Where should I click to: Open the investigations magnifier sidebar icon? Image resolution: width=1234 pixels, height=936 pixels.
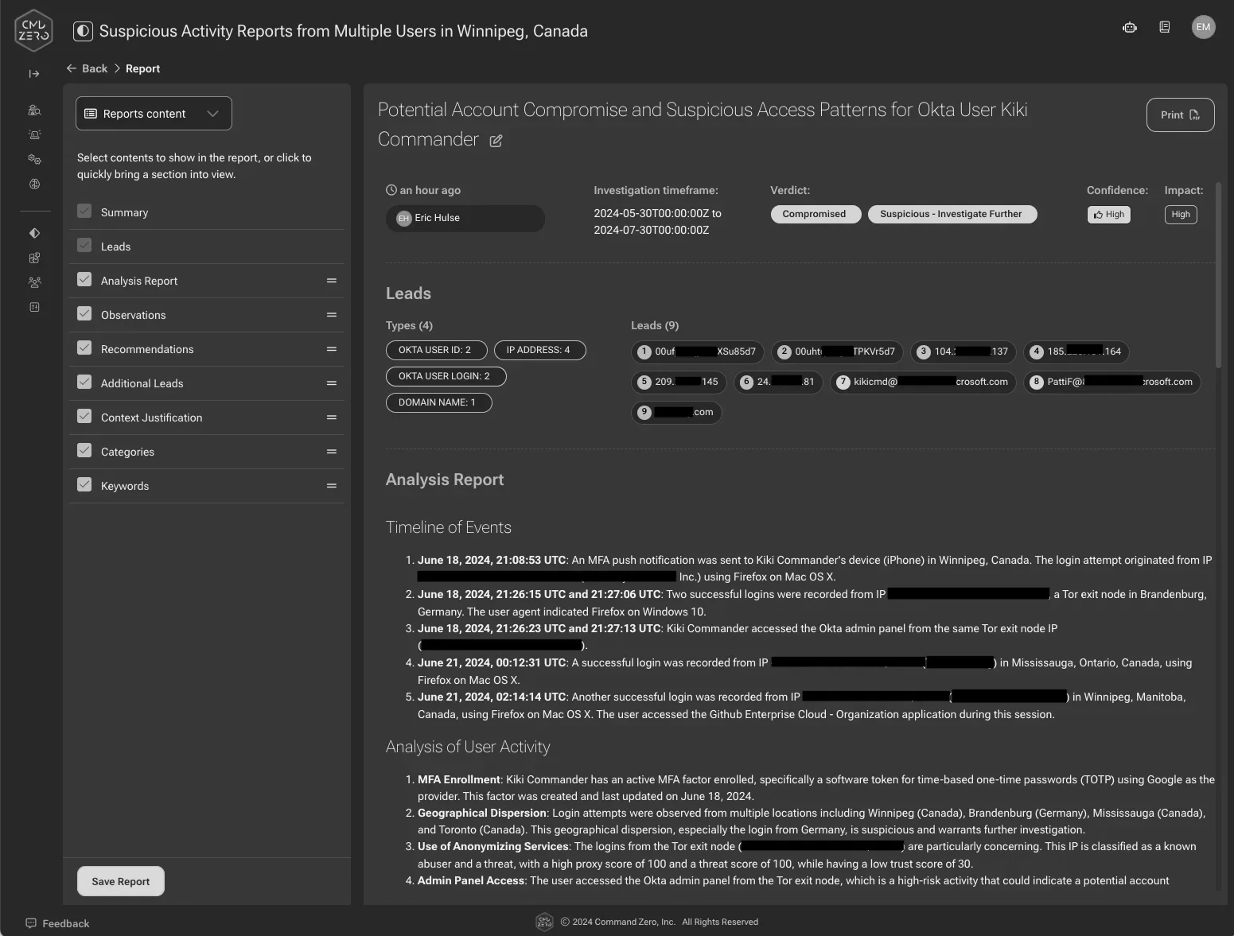coord(34,111)
